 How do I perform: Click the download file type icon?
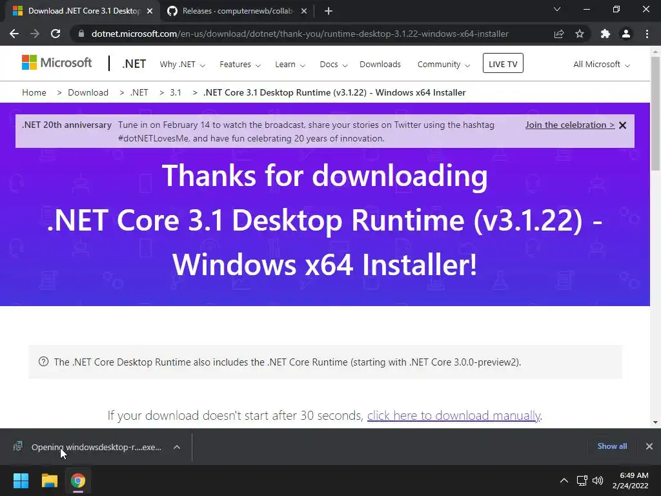tap(17, 446)
